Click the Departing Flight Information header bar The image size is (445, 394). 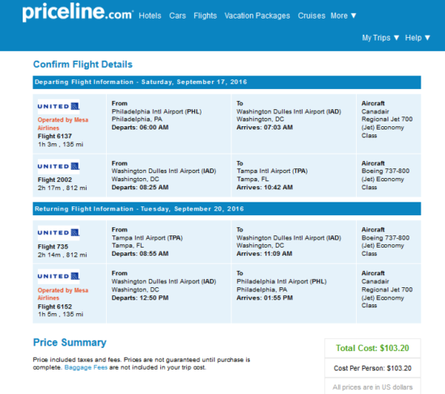pos(227,83)
